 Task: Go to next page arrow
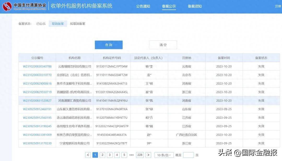click(x=148, y=155)
